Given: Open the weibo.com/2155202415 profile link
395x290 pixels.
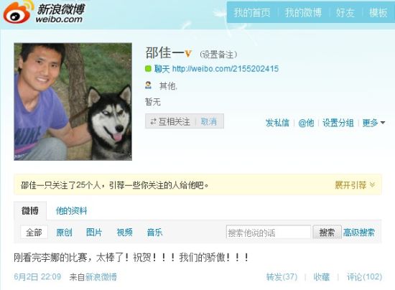Looking at the screenshot, I should coord(226,68).
